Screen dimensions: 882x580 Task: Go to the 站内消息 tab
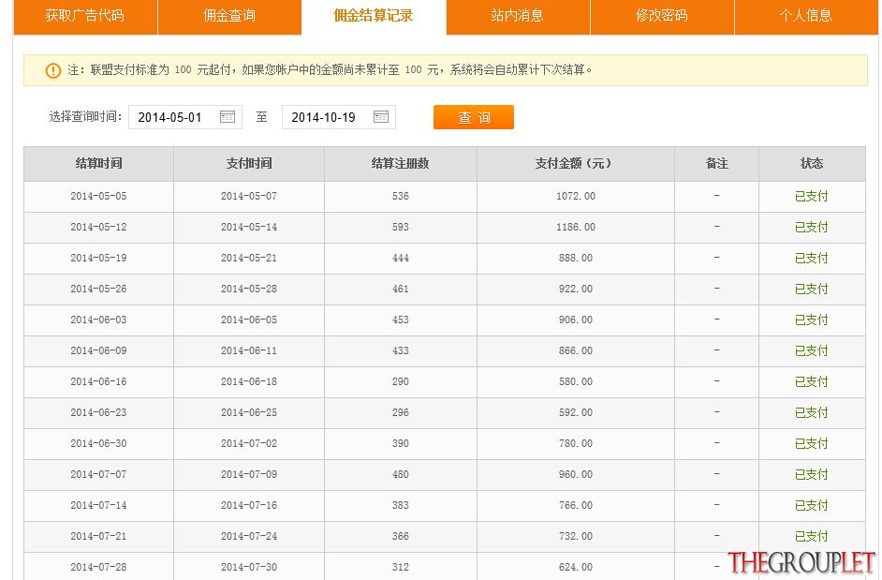(518, 17)
